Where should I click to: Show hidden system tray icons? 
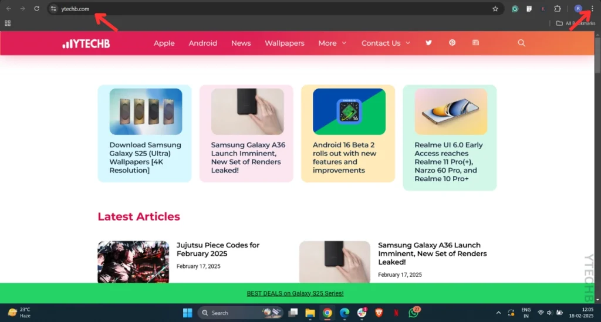click(x=498, y=313)
